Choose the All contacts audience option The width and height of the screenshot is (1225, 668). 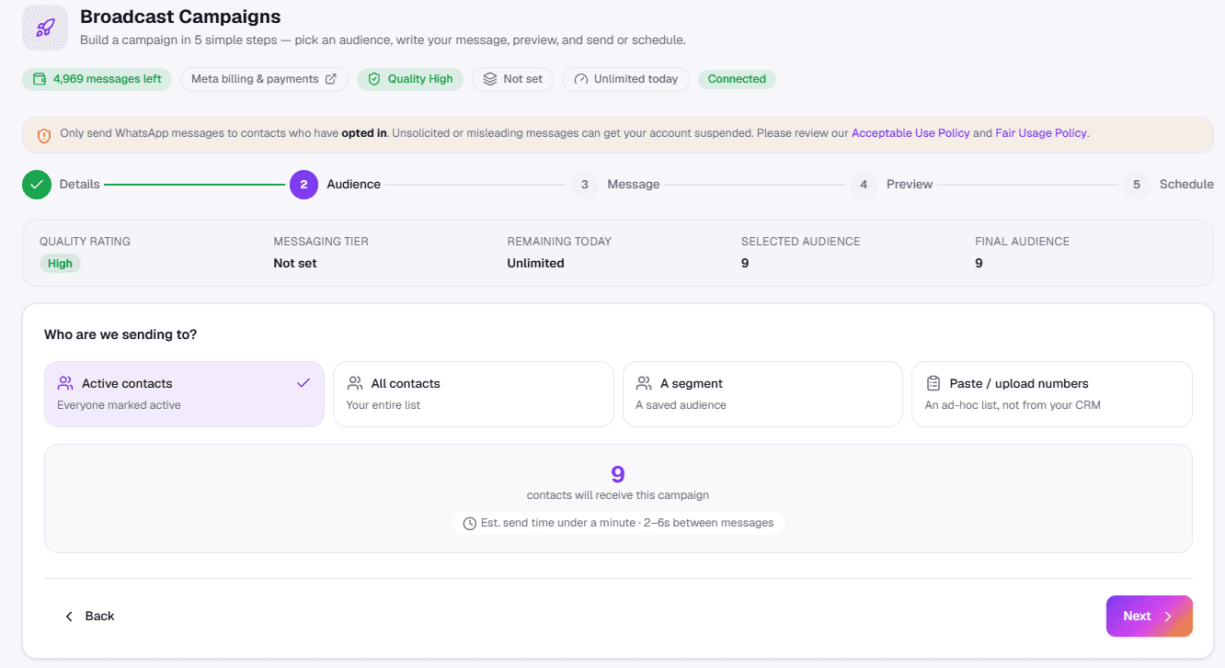(474, 394)
